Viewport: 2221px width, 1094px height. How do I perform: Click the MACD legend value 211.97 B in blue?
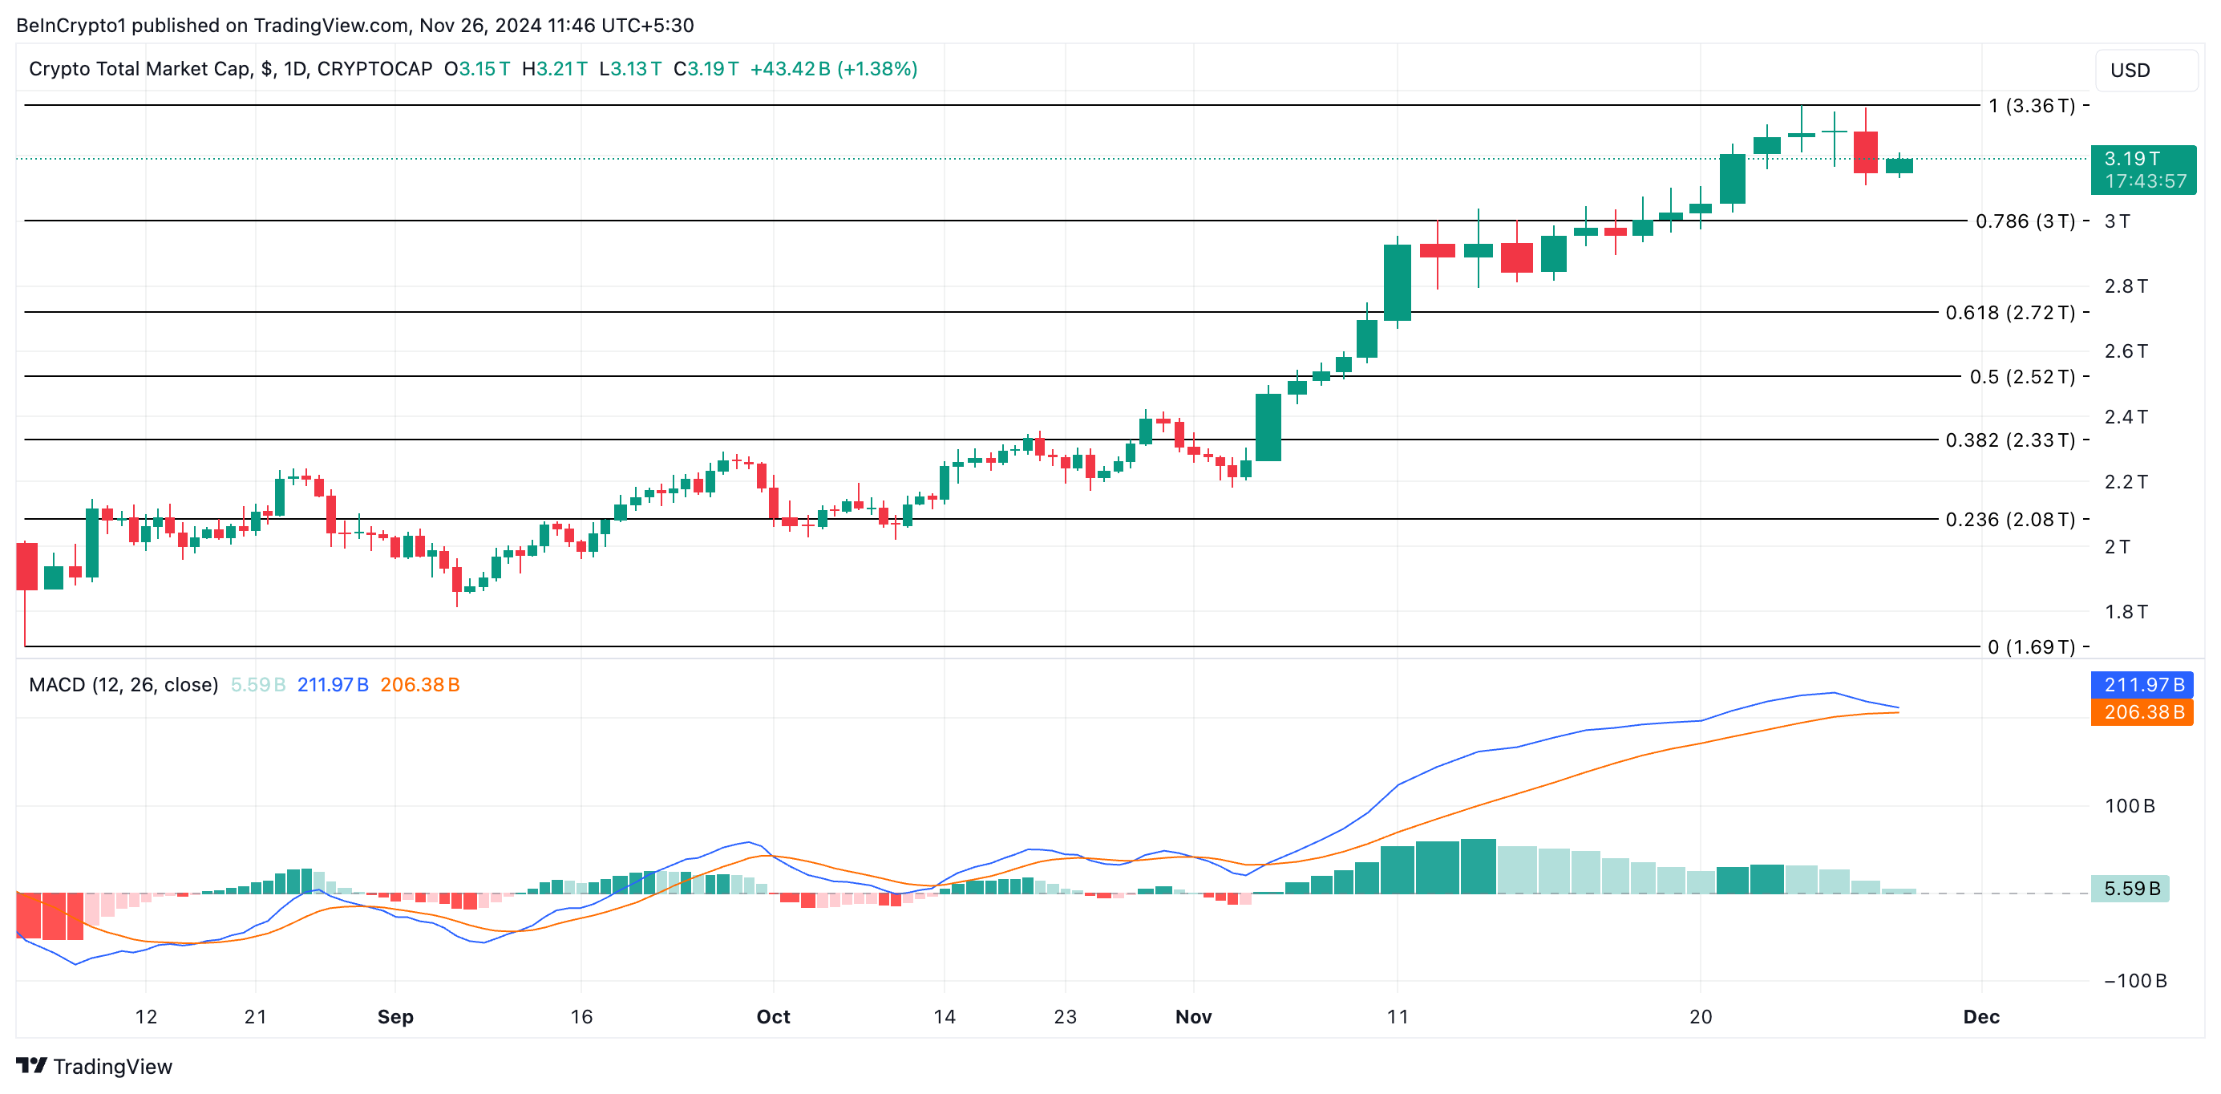click(333, 684)
